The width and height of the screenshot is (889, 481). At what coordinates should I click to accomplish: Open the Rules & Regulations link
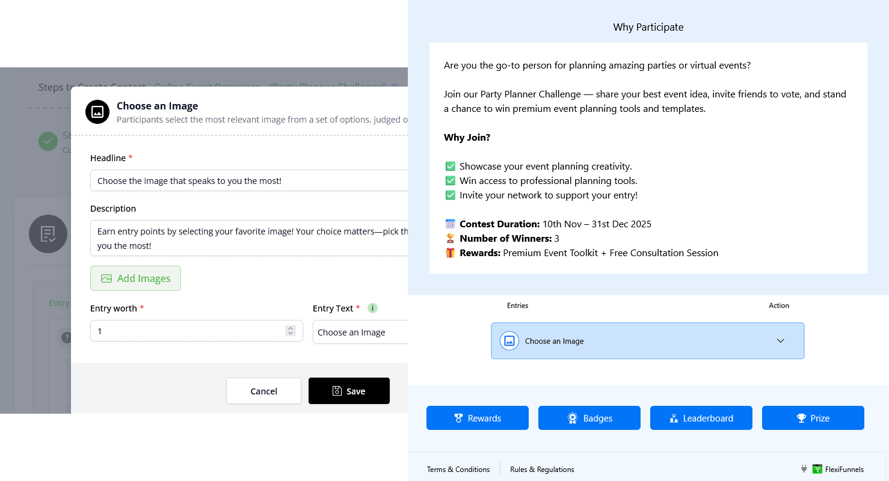[x=542, y=470]
